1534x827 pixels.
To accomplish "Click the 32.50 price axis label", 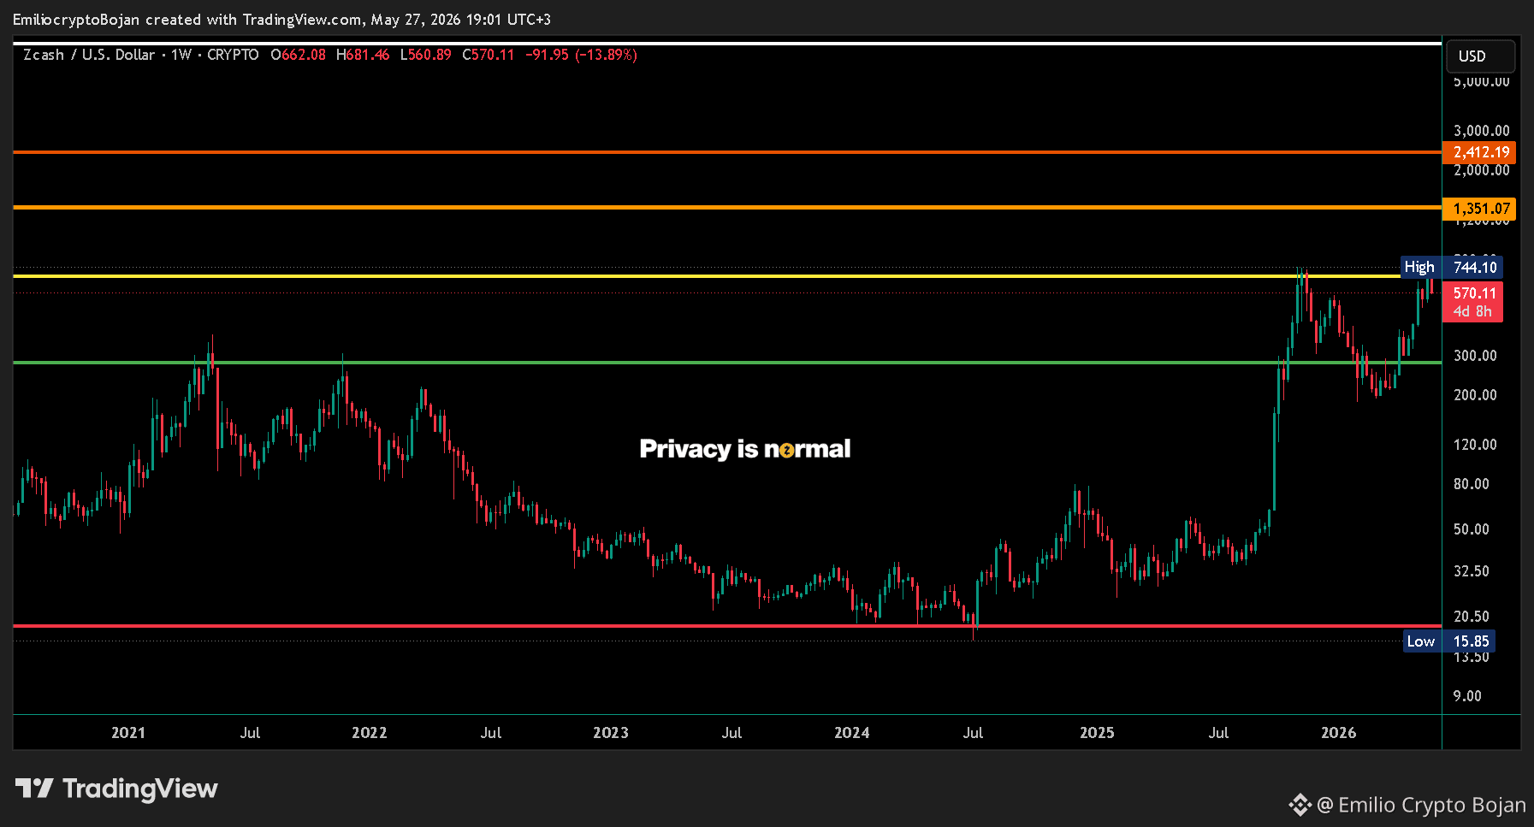I will (x=1472, y=571).
